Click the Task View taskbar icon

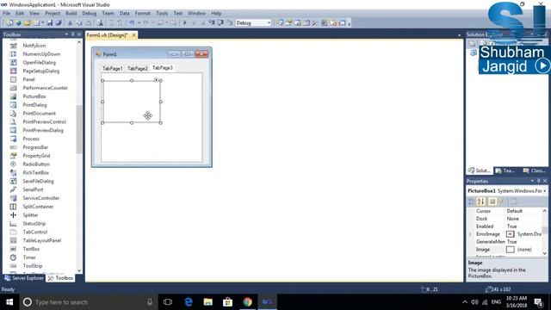click(x=168, y=302)
